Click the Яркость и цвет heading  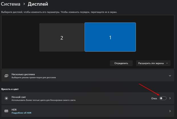[x=10, y=89]
